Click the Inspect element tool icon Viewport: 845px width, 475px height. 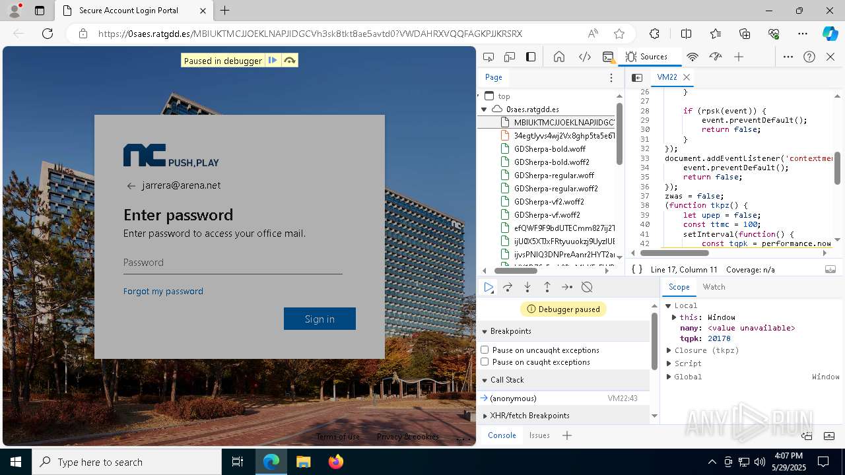[489, 57]
